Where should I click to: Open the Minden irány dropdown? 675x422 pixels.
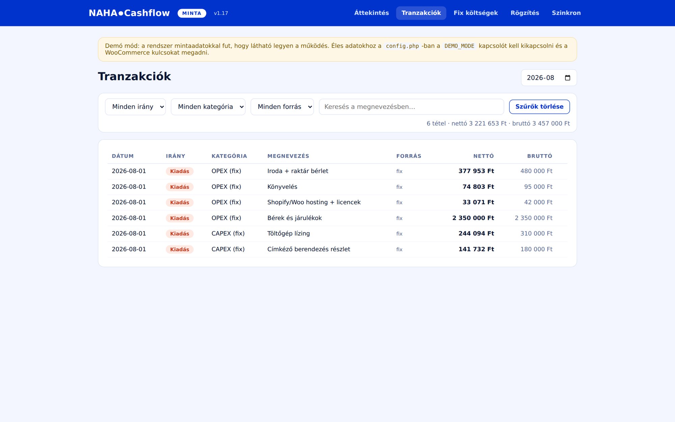click(x=135, y=107)
